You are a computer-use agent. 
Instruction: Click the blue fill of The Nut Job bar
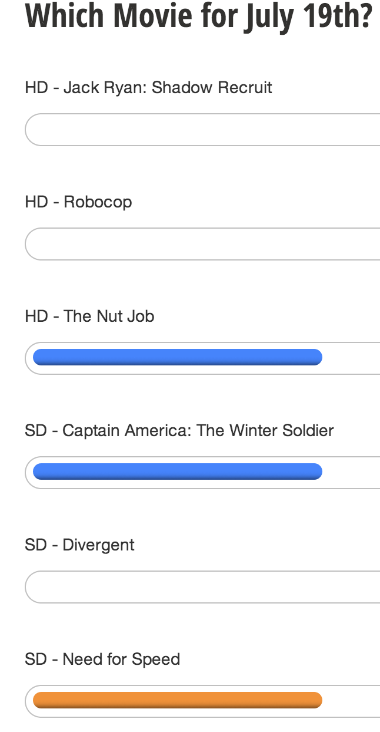(x=177, y=357)
